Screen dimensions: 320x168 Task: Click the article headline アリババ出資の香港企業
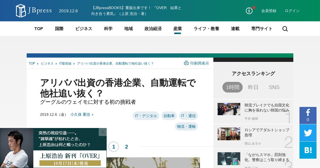click(118, 88)
